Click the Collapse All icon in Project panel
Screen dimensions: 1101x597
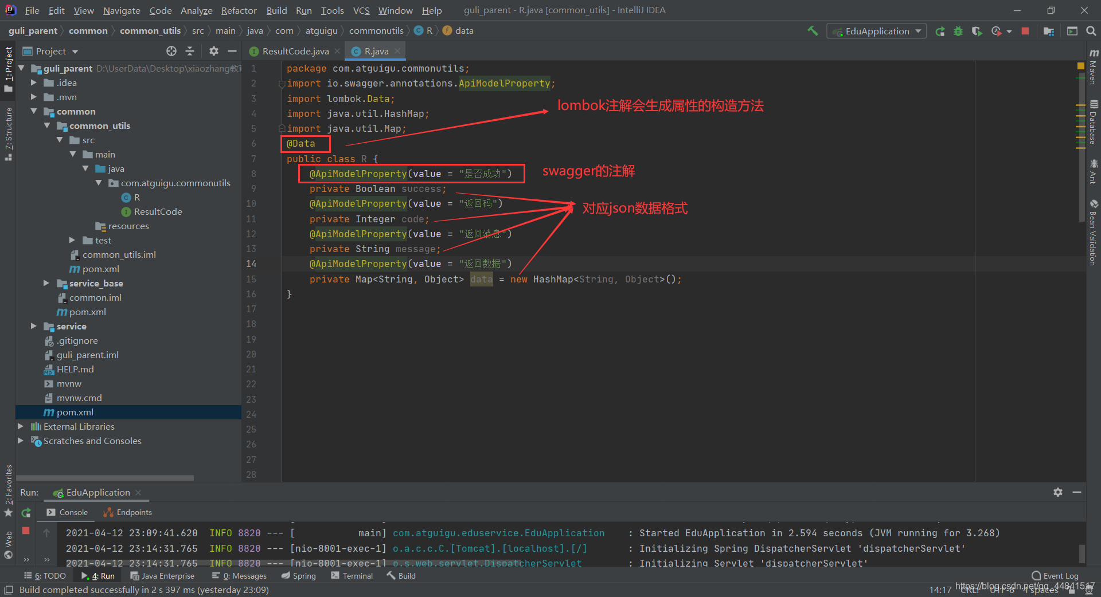190,51
